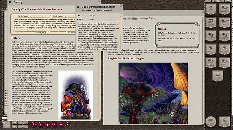Open the Notes sidebar button
This screenshot has height=130, width=233.
(x=225, y=9)
